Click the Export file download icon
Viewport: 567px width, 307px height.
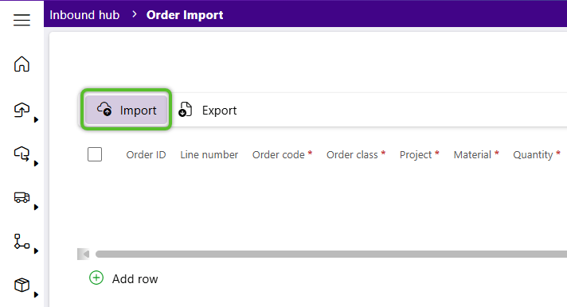point(185,110)
